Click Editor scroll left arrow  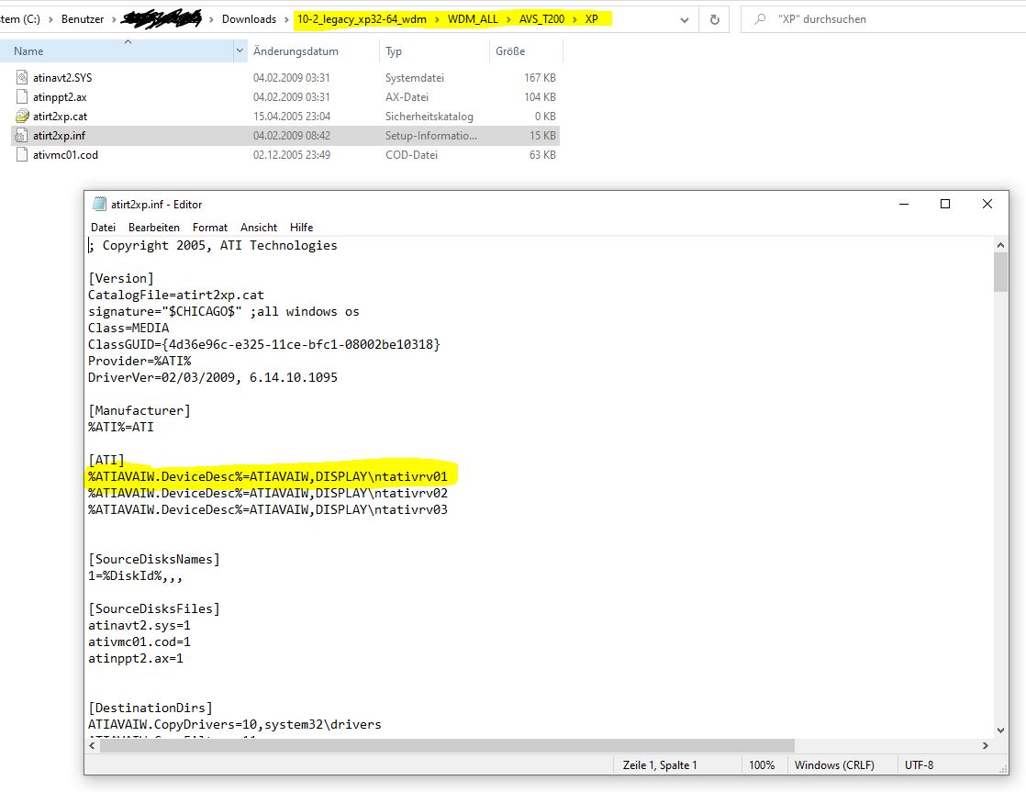coord(93,745)
